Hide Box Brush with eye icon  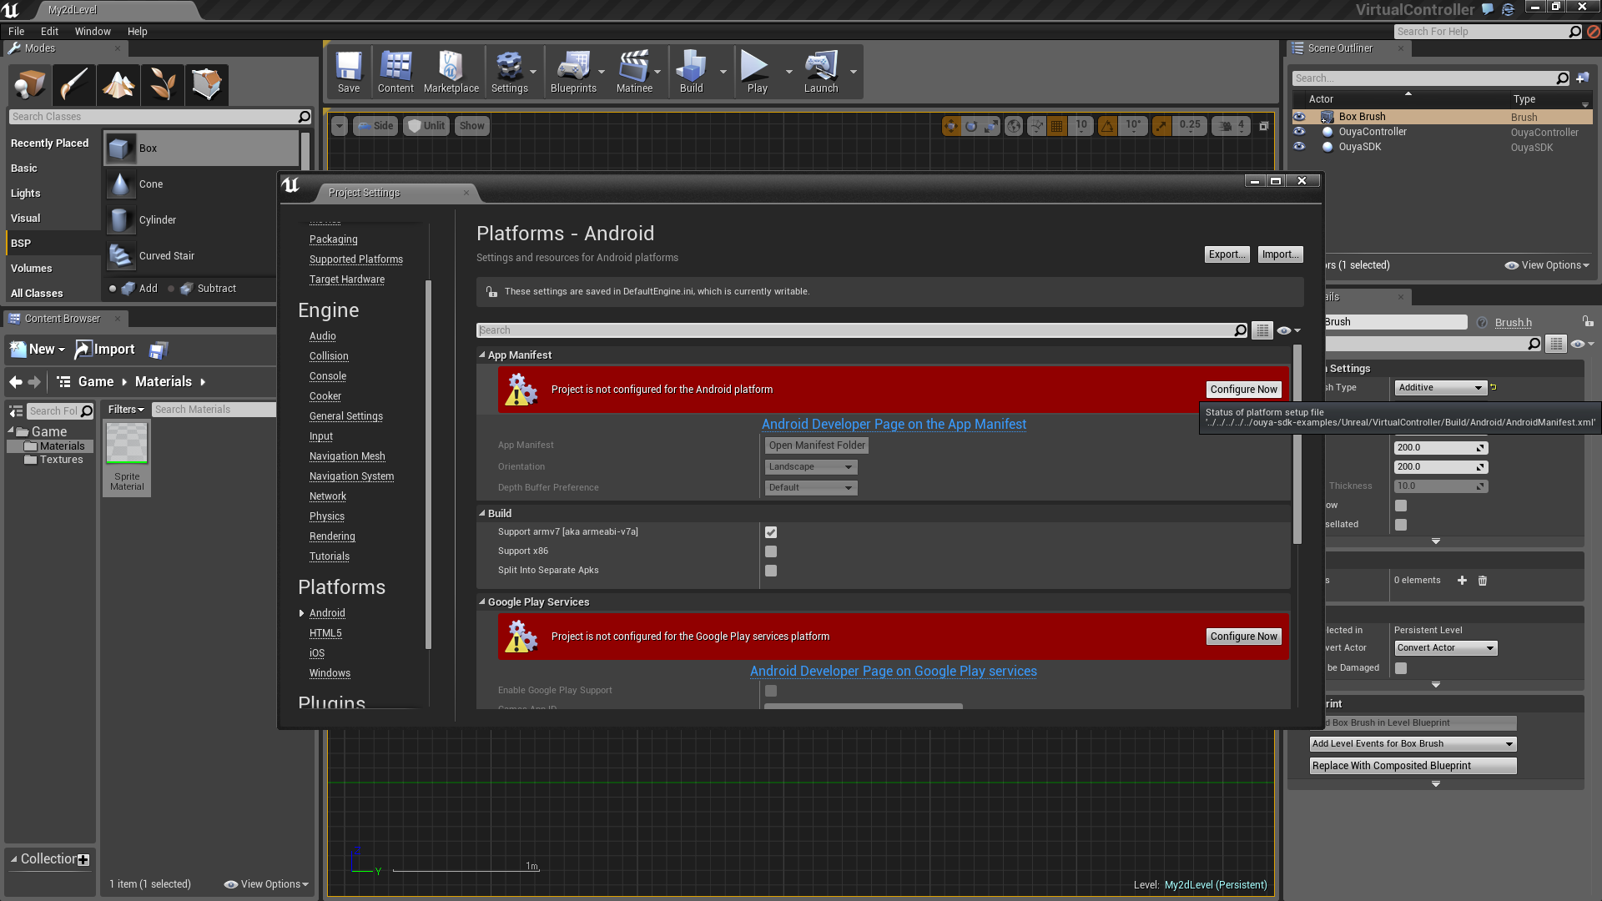[1299, 117]
